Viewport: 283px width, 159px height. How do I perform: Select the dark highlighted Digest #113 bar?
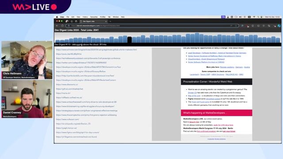point(130,40)
